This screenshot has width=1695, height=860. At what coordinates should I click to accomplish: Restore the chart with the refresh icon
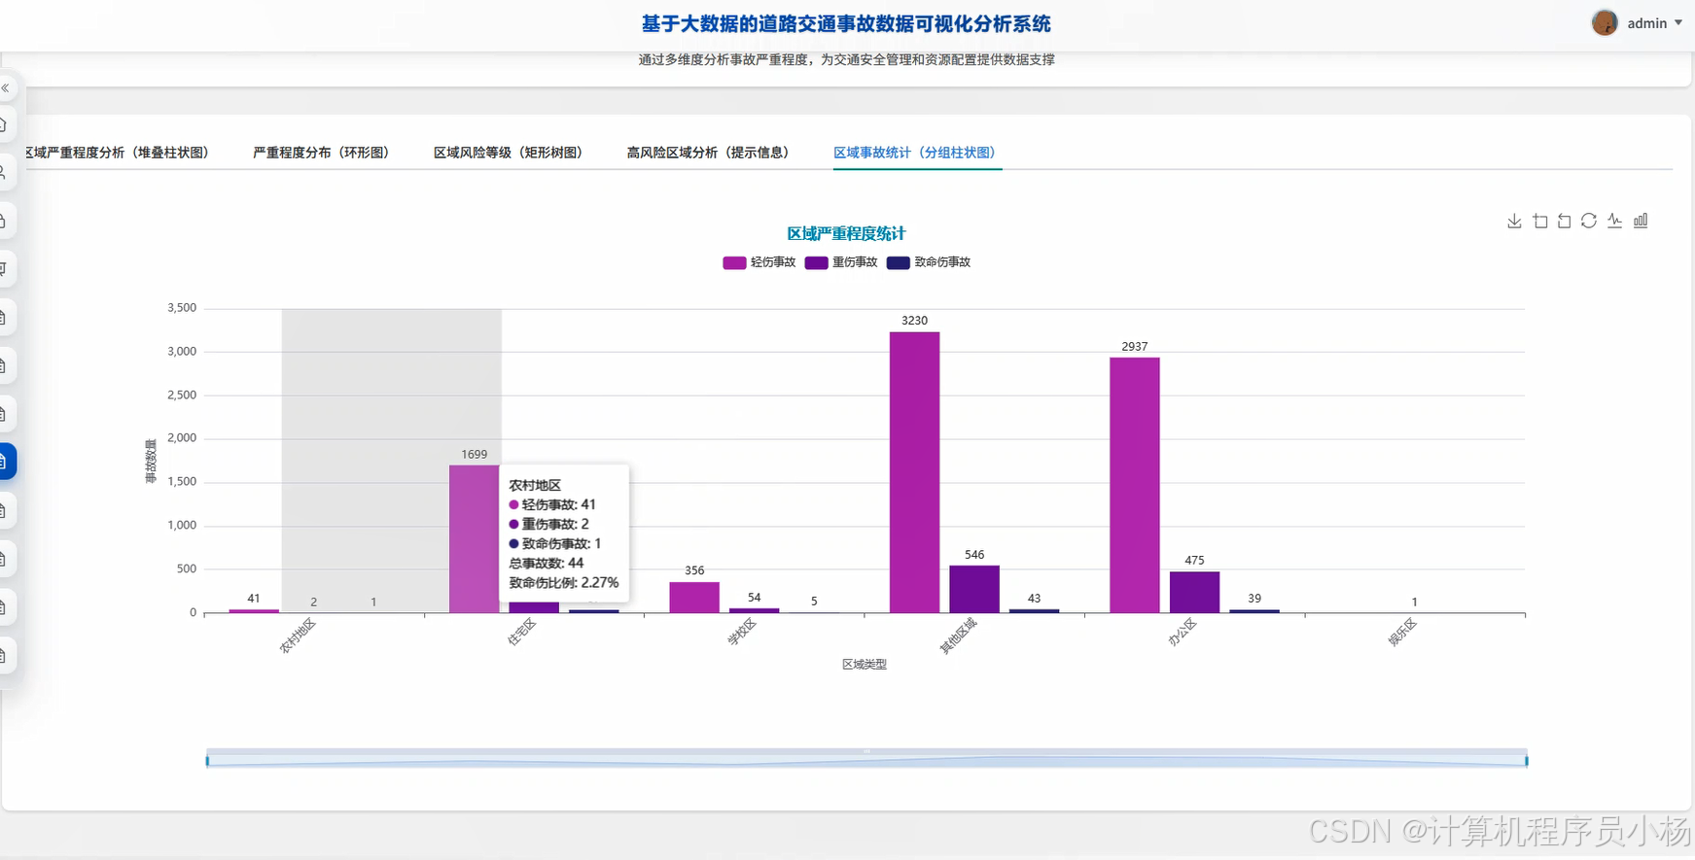(x=1589, y=221)
